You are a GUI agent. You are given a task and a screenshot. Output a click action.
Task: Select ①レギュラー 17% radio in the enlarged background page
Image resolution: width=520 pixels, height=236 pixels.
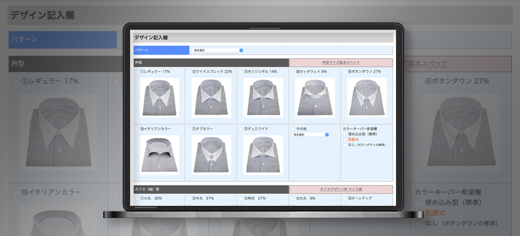tap(15, 82)
